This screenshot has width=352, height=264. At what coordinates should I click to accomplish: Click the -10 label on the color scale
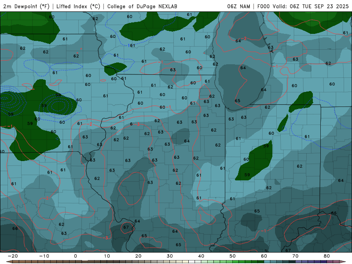click(x=44, y=256)
